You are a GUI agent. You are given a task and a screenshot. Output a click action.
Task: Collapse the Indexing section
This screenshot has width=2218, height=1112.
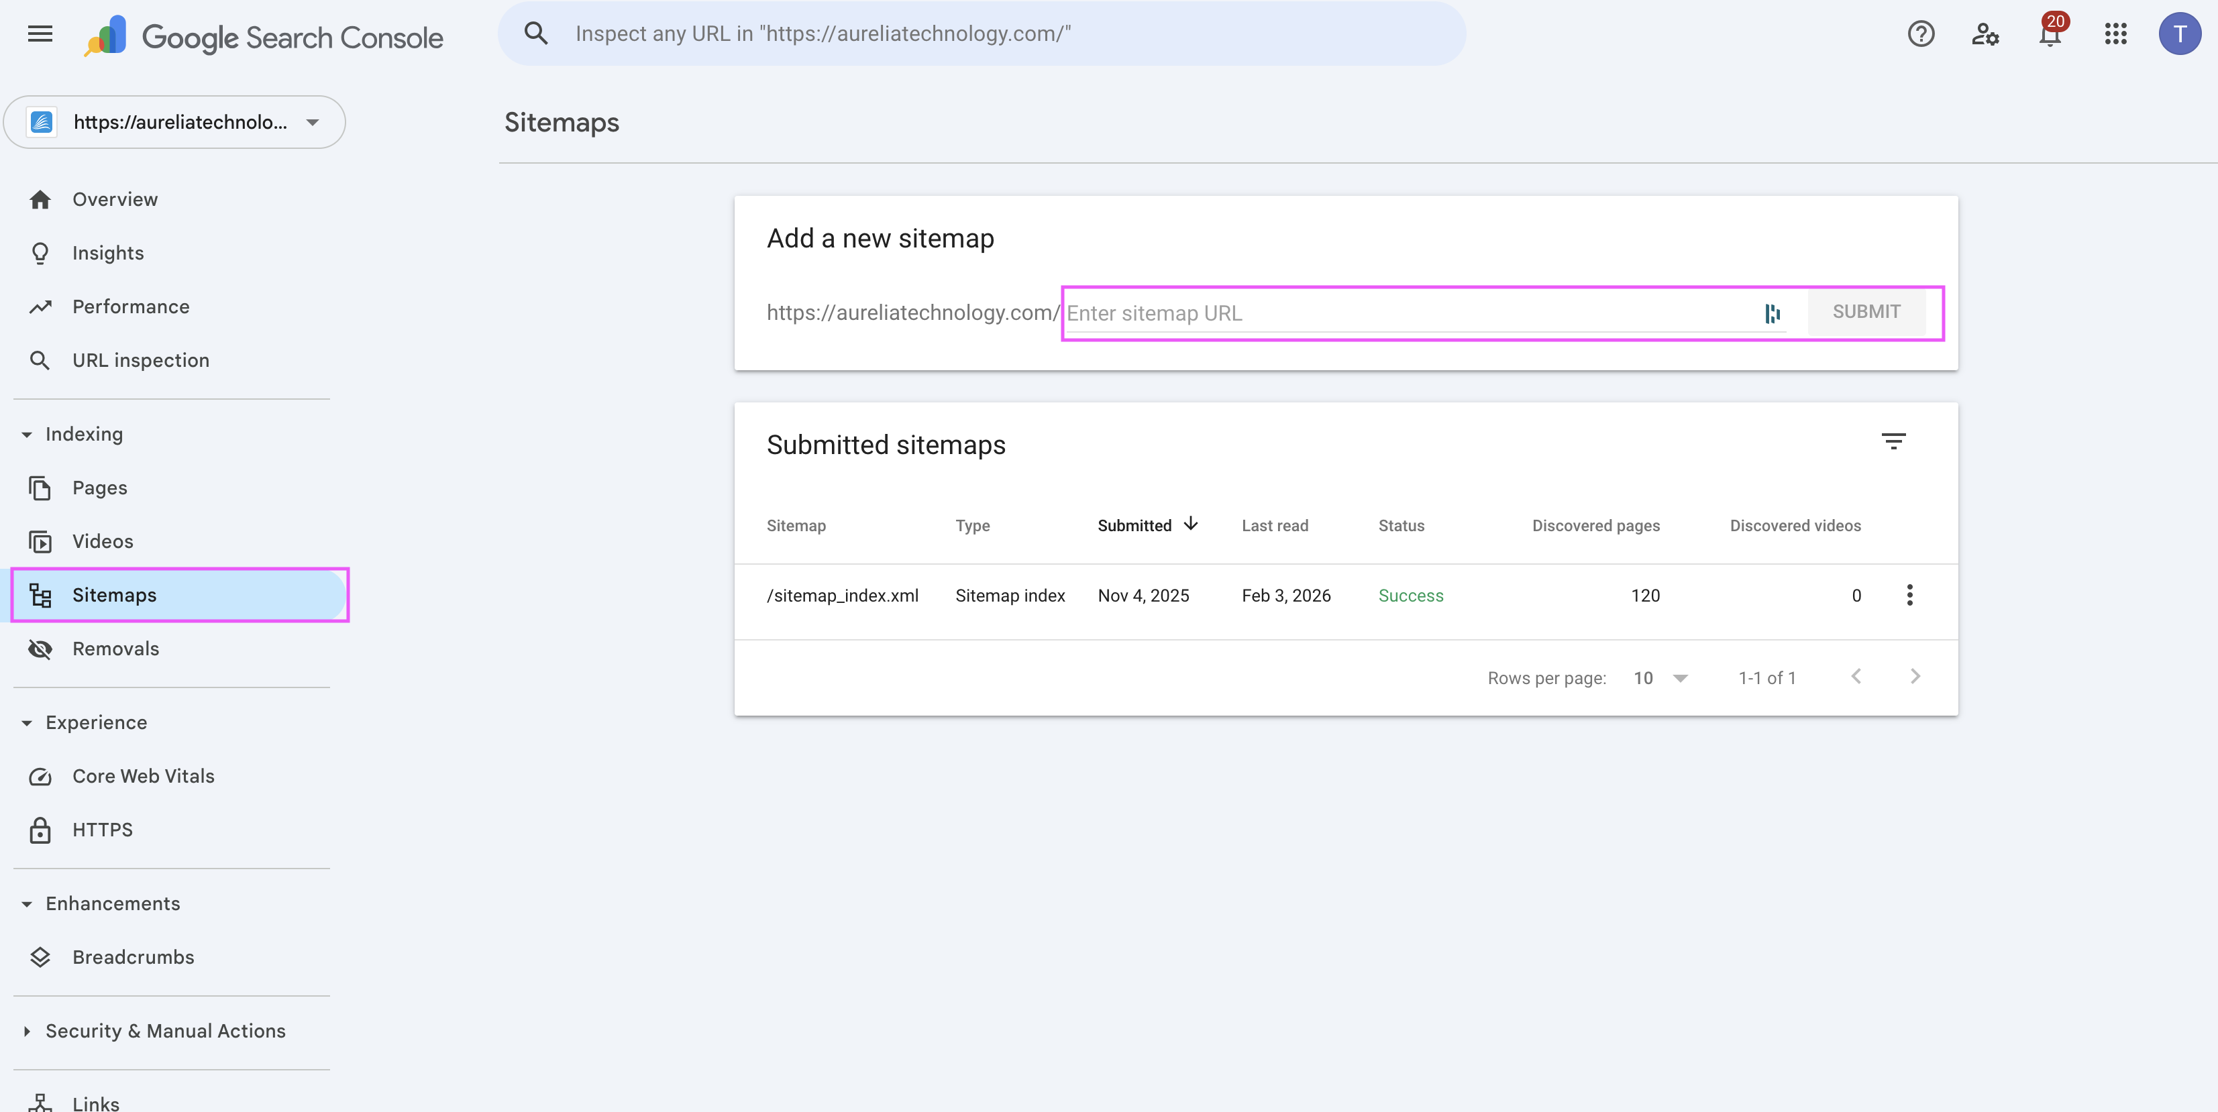(x=26, y=434)
